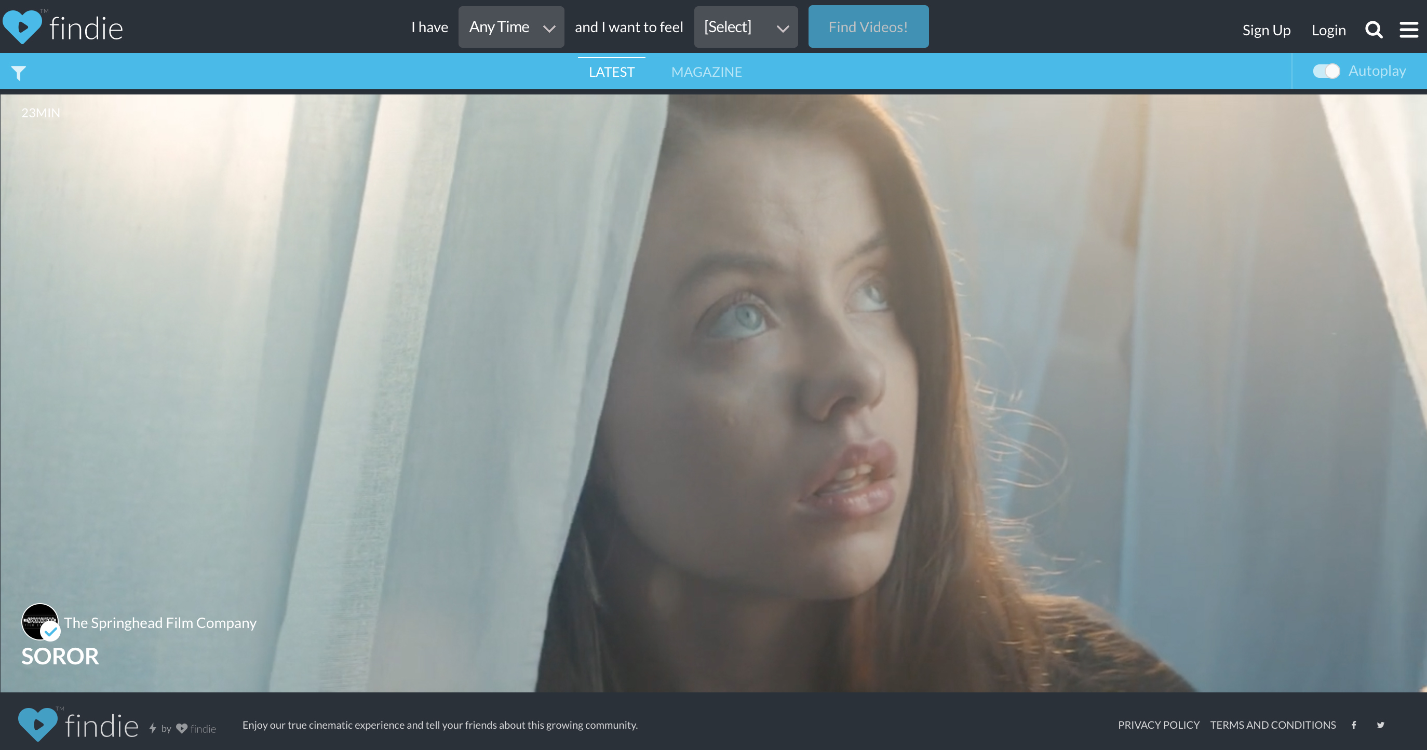Toggle the Autoplay switch
Image resolution: width=1427 pixels, height=750 pixels.
pos(1326,72)
